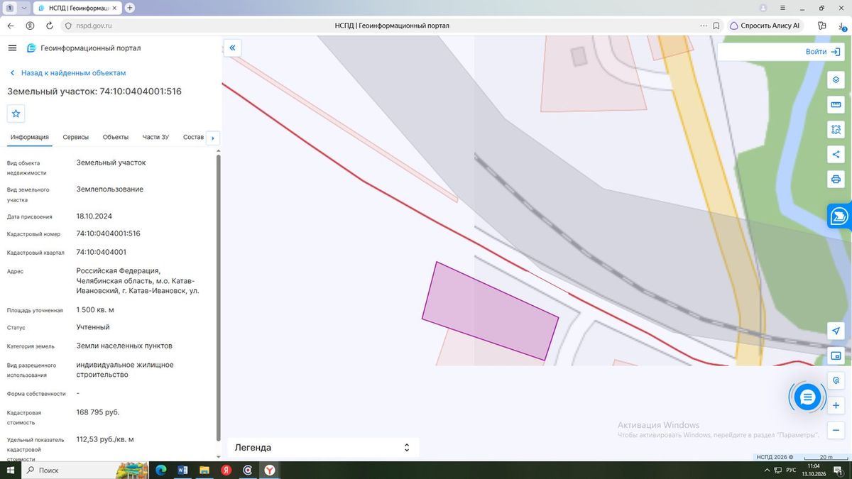This screenshot has height=479, width=852.
Task: Add land plot to favorites with star
Action: click(x=16, y=114)
